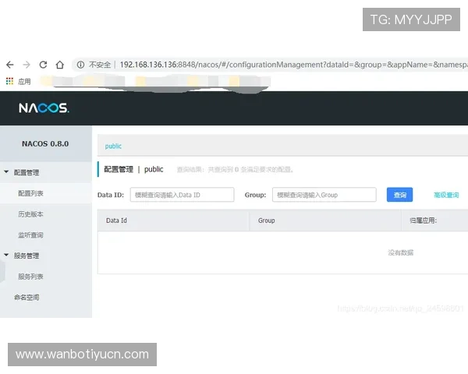Click the browser back arrow
The image size is (468, 374).
coord(10,65)
